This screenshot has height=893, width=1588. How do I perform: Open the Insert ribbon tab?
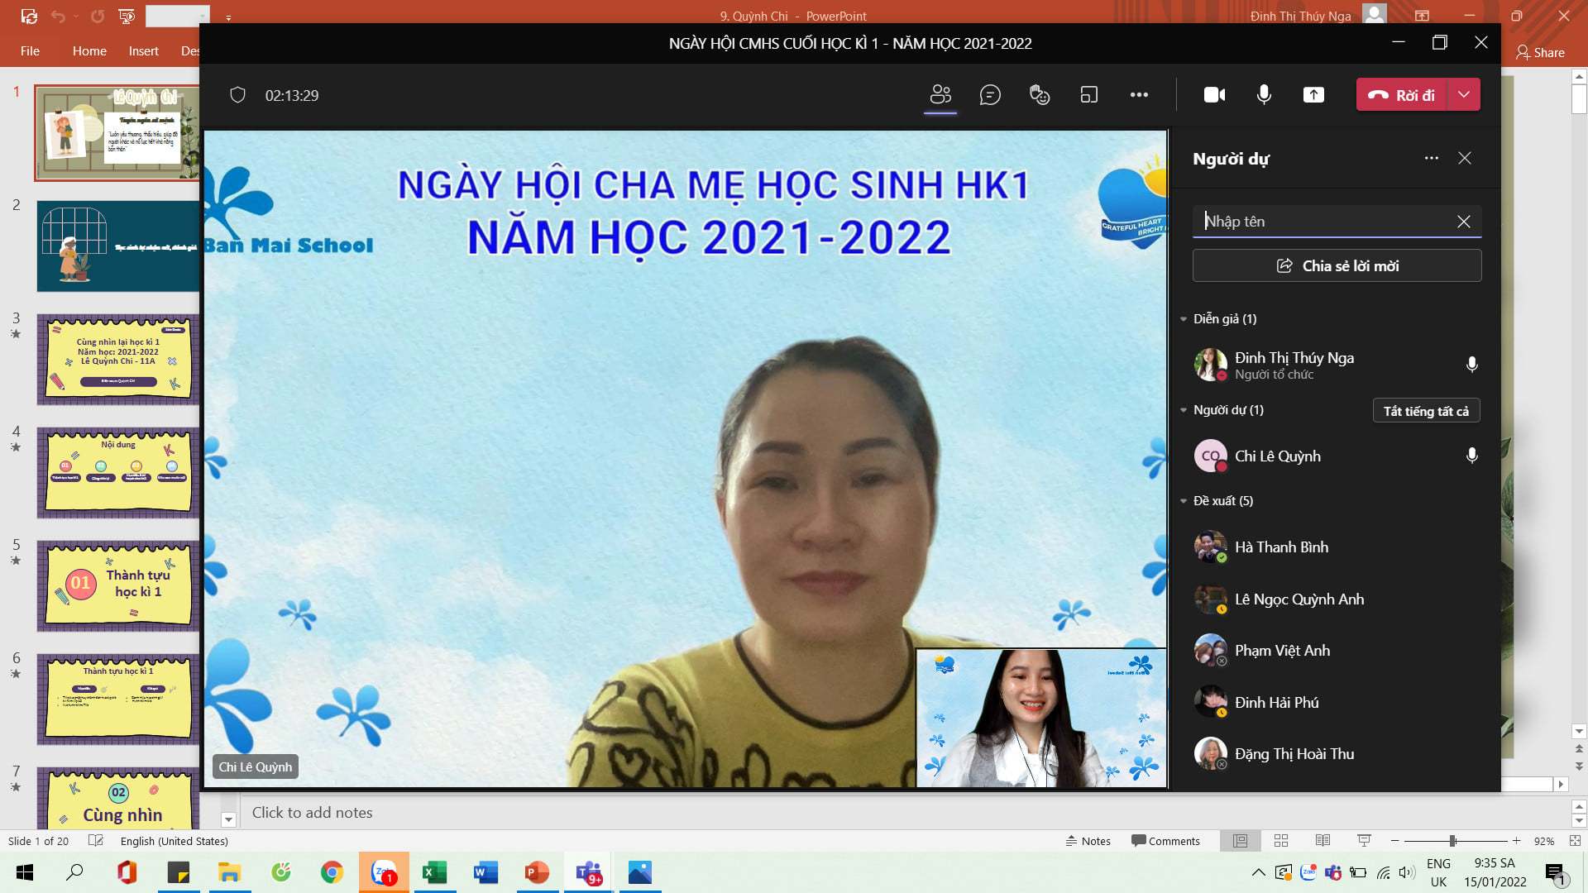[143, 51]
